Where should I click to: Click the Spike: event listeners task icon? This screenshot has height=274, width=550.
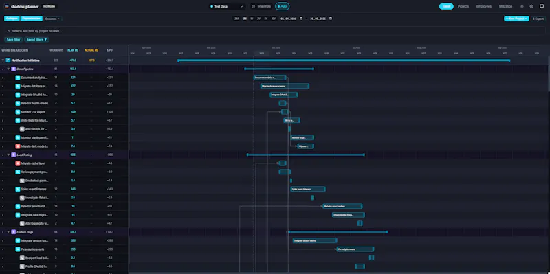(18, 190)
